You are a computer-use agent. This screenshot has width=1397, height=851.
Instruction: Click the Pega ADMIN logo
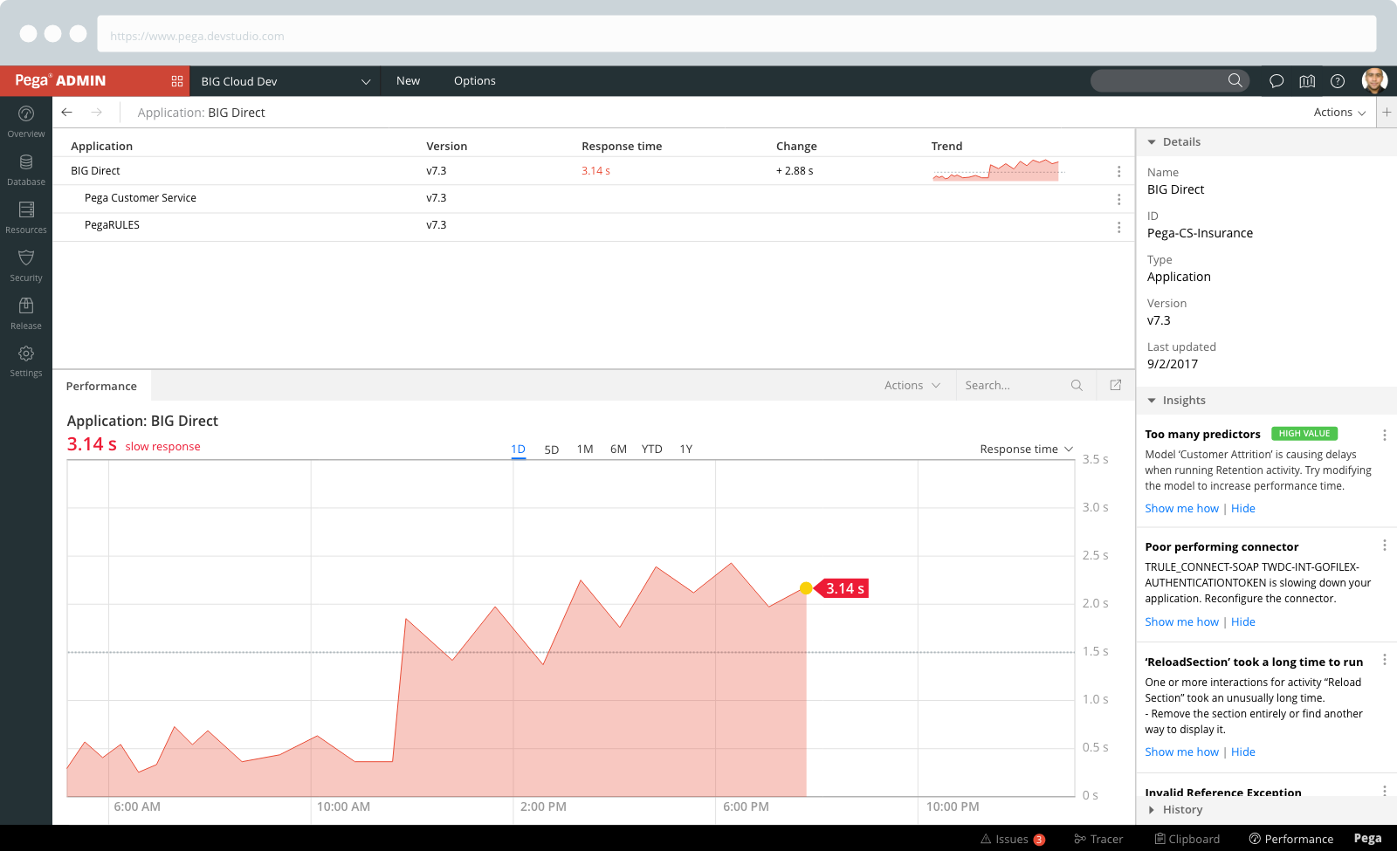click(x=60, y=80)
